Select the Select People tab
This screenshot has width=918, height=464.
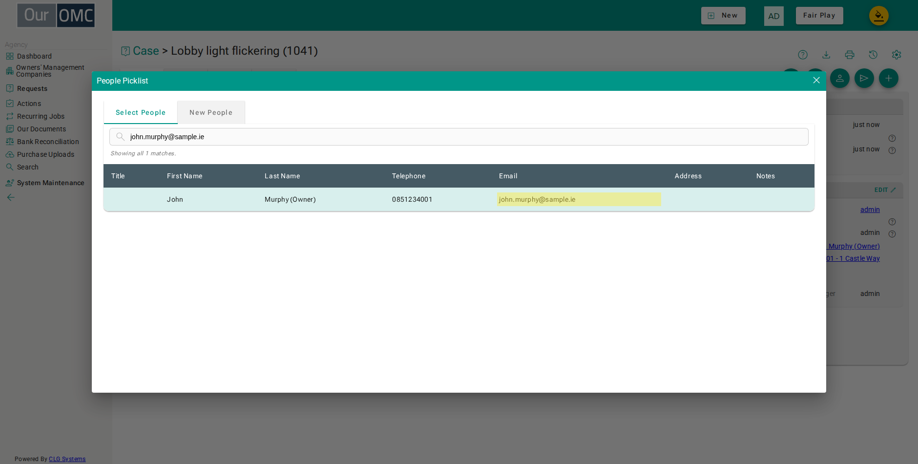click(141, 112)
